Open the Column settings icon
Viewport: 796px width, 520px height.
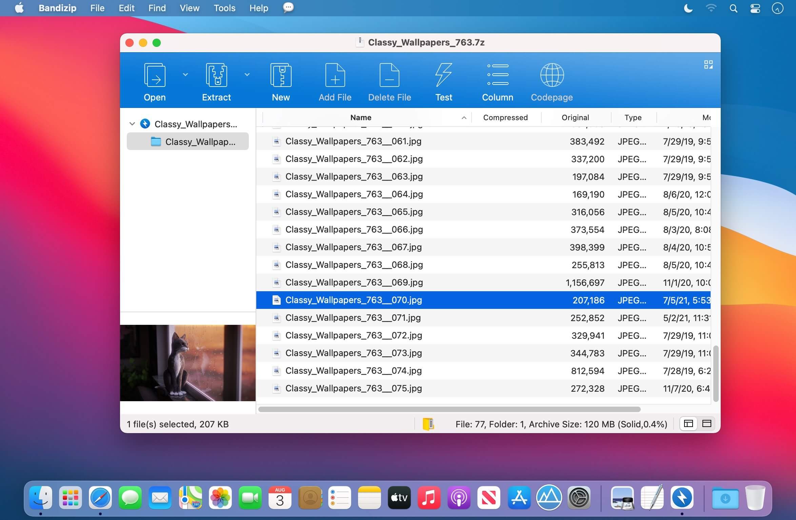point(497,75)
